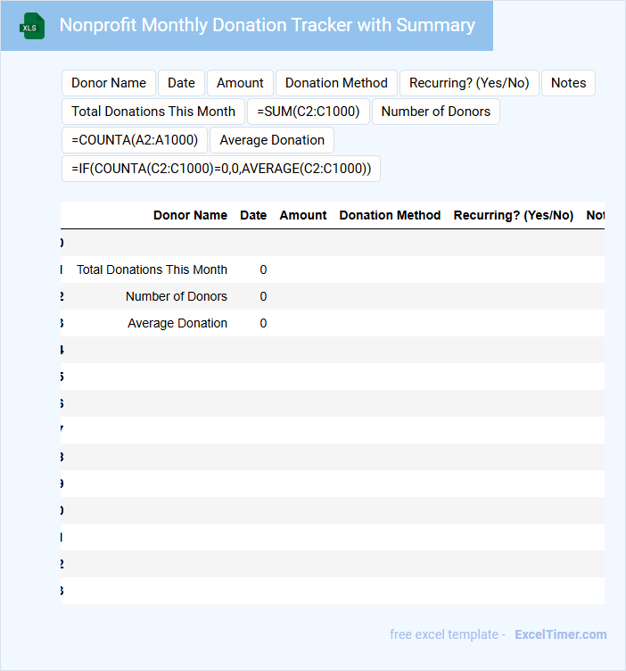The image size is (626, 671).
Task: Click the Donor Name tag button
Action: (109, 83)
